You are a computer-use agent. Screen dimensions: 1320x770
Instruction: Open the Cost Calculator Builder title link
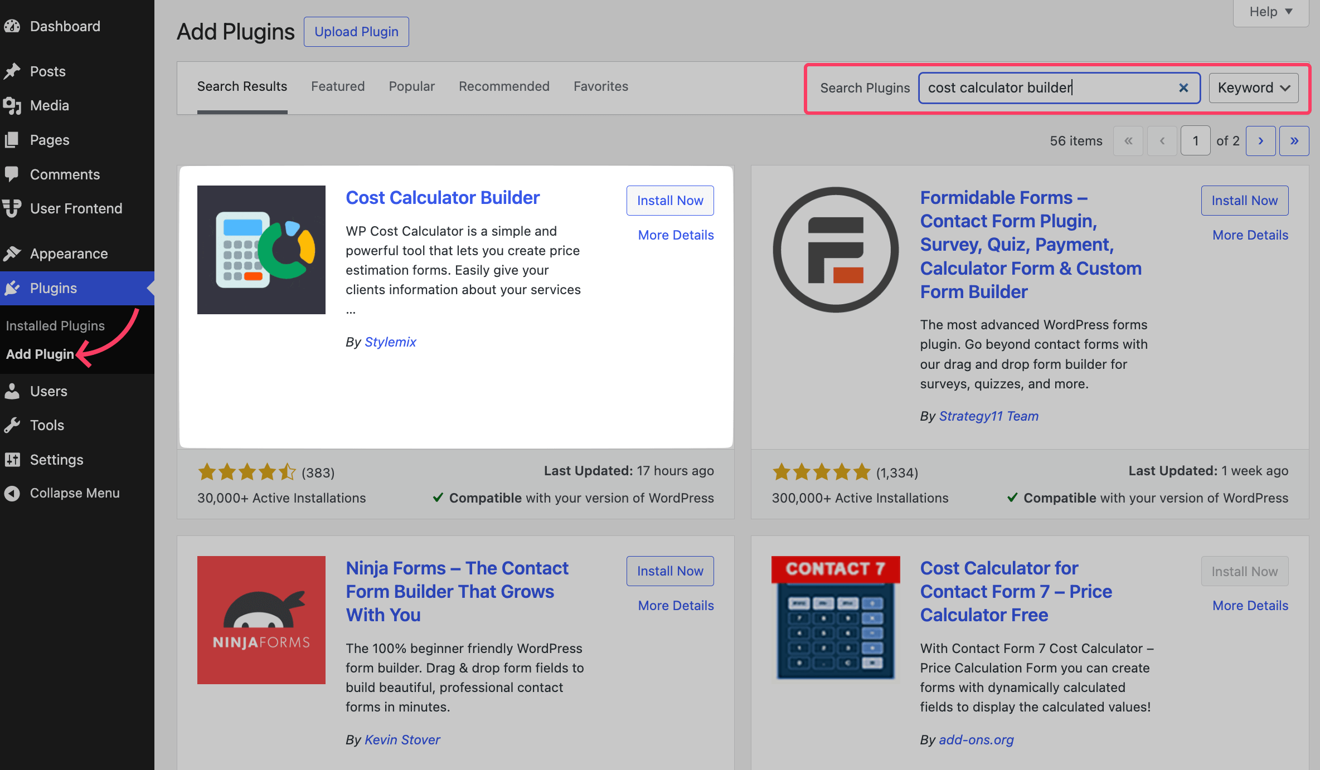(x=443, y=198)
